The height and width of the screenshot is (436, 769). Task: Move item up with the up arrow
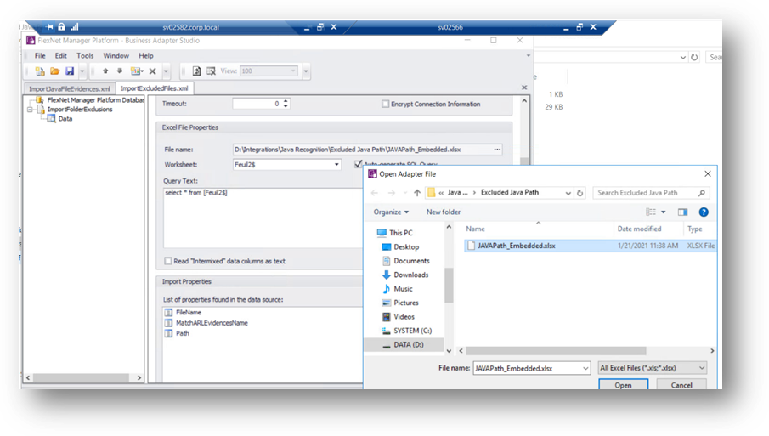pos(105,71)
